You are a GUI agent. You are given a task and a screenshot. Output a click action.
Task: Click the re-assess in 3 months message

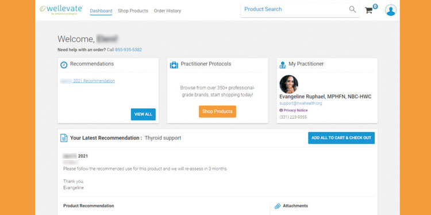pos(145,169)
